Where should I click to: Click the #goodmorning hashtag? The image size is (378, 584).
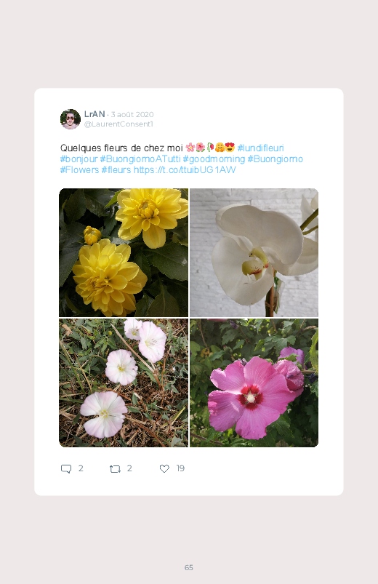(214, 159)
